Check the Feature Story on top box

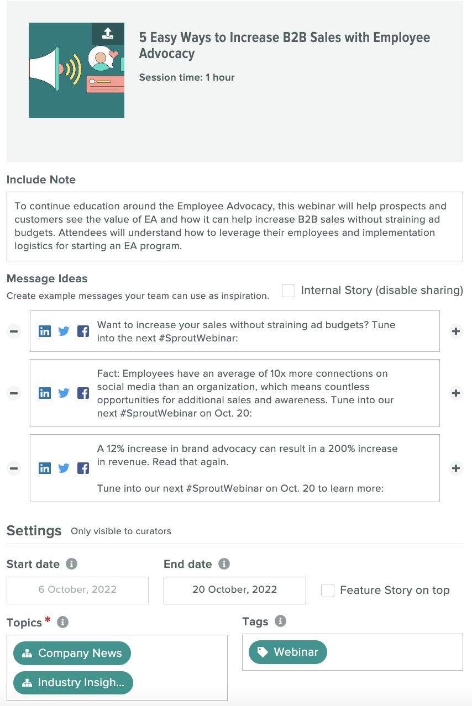[328, 591]
